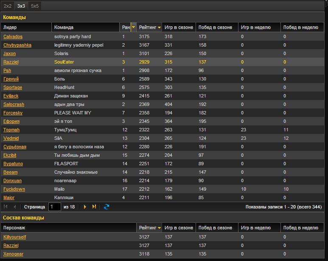Screen dimensions: 328x261
Task: Select team name Mailo
Action: click(59, 189)
